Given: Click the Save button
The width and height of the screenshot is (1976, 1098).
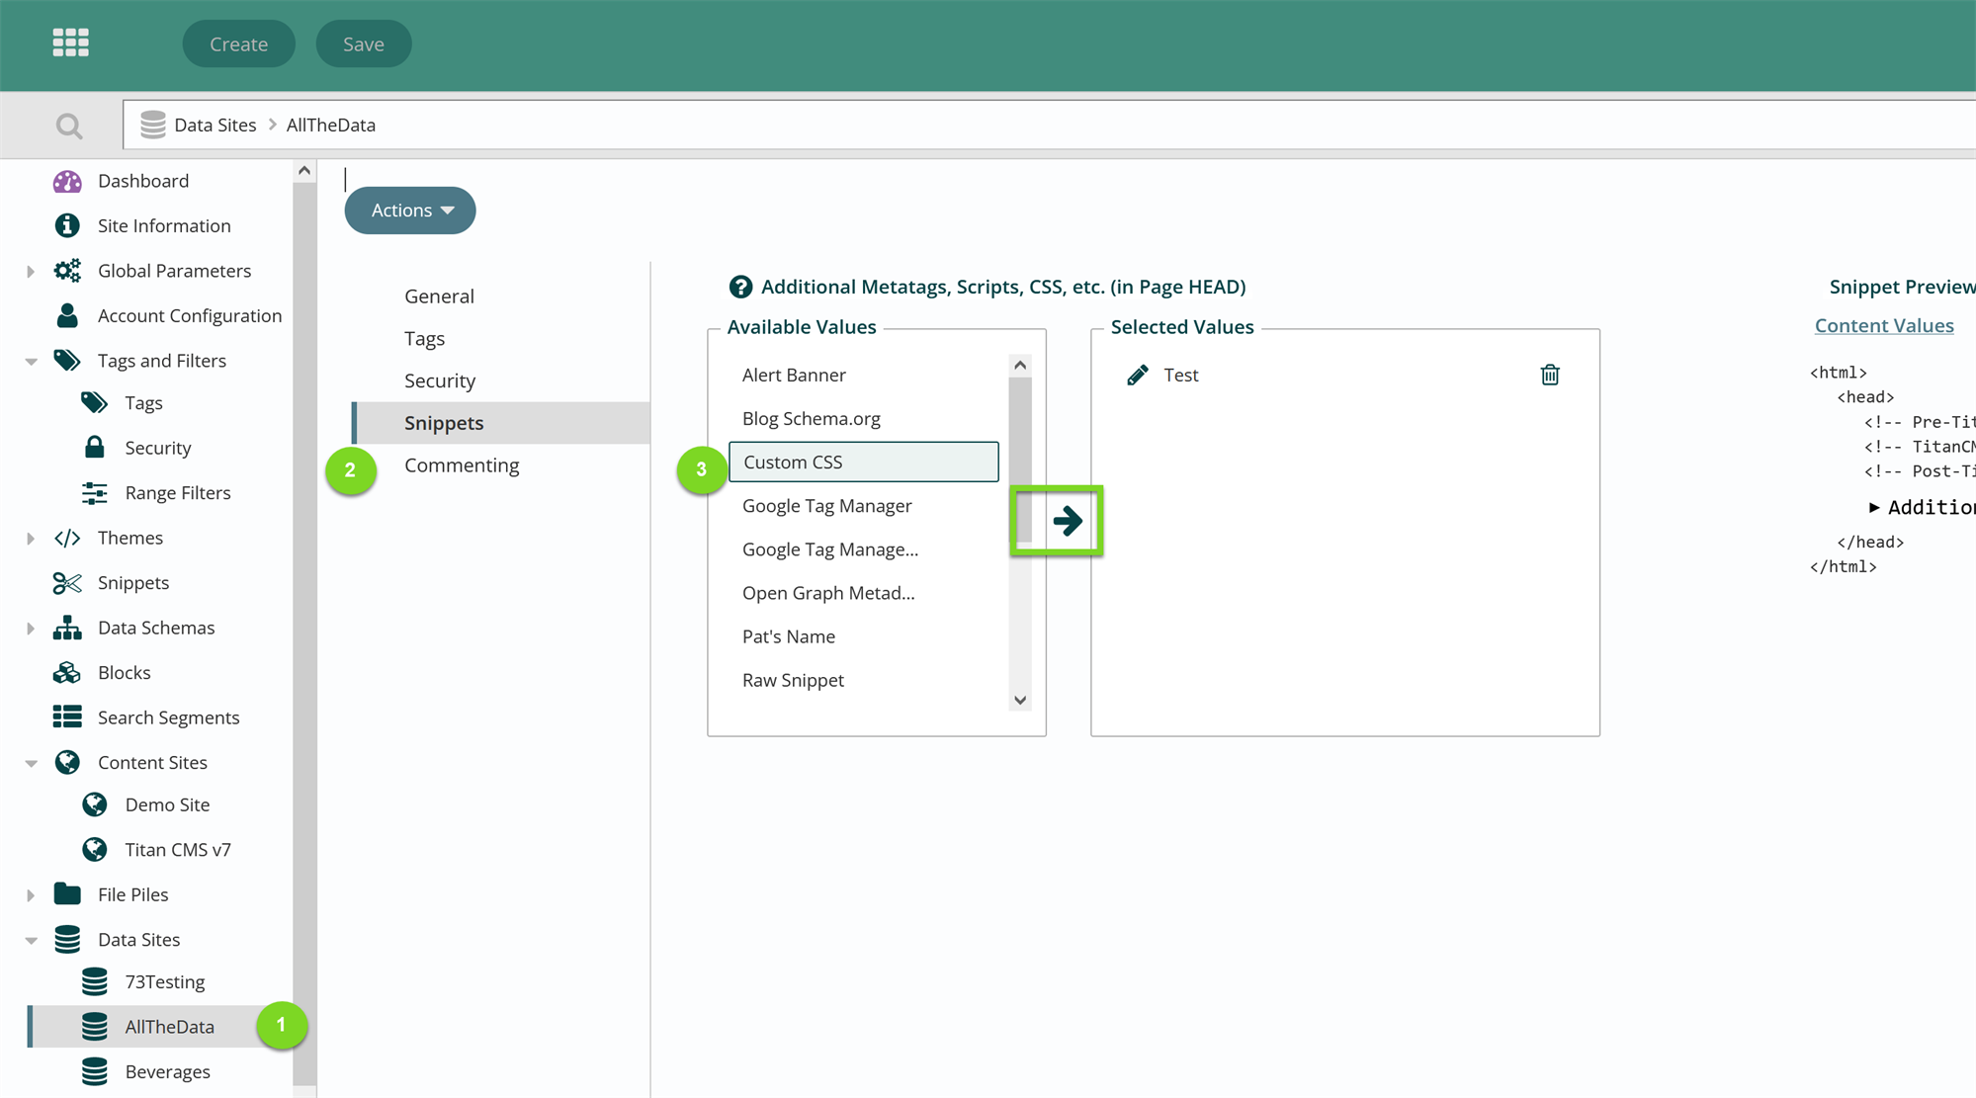Looking at the screenshot, I should pyautogui.click(x=363, y=43).
